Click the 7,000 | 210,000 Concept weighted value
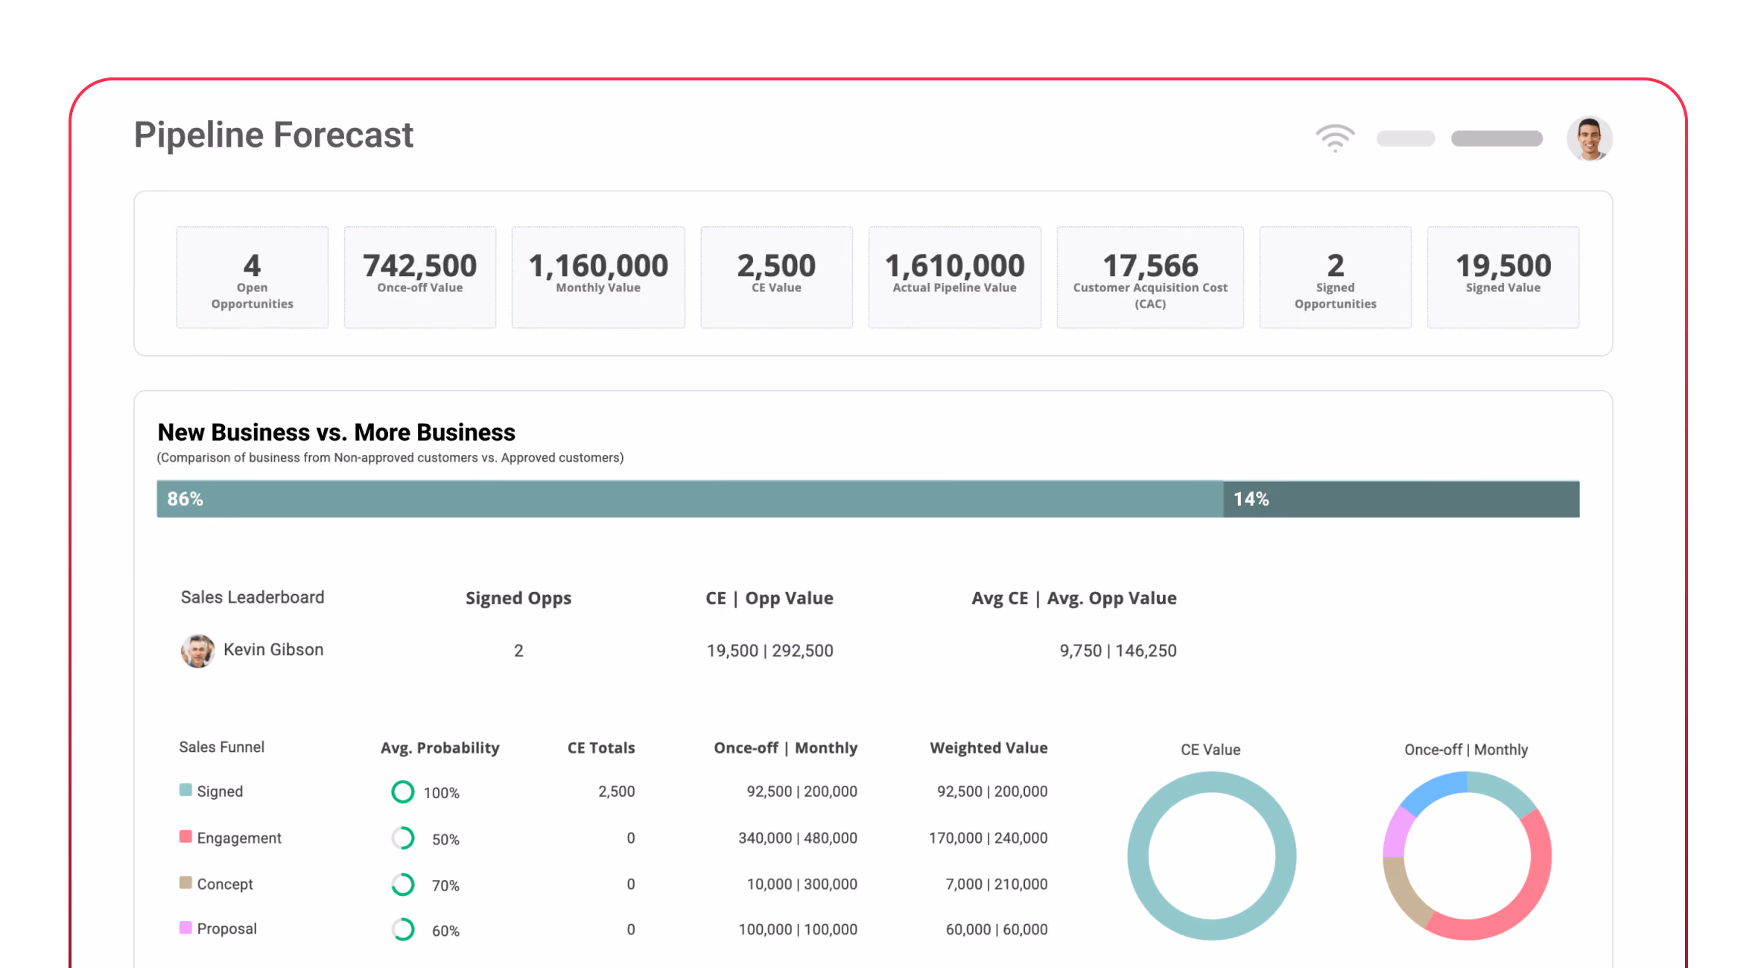This screenshot has height=968, width=1758. click(997, 885)
